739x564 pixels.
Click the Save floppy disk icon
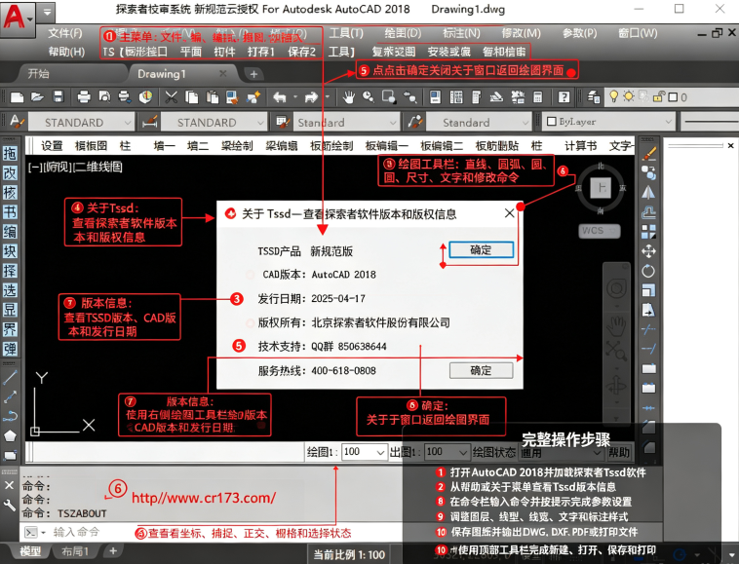pyautogui.click(x=58, y=97)
